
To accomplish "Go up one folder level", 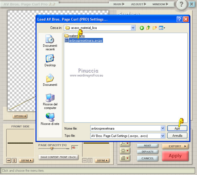I will click(x=148, y=28).
